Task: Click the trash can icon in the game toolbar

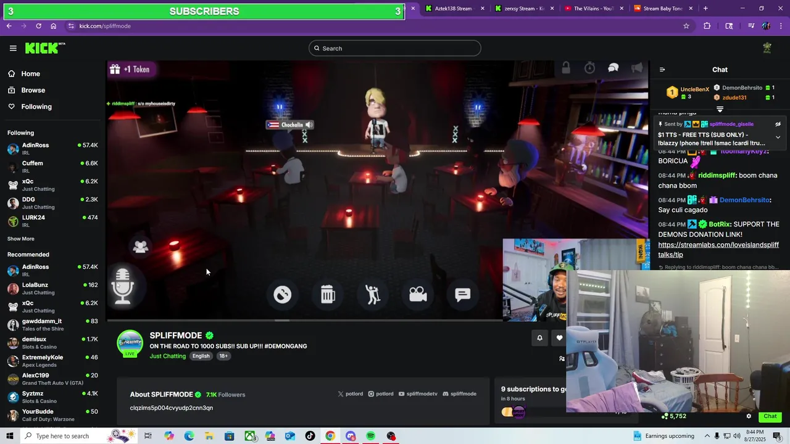Action: pos(328,295)
